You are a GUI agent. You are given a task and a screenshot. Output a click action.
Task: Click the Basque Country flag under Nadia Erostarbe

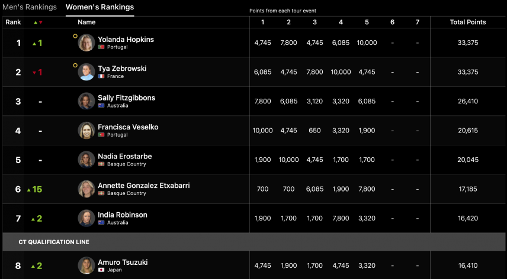tap(101, 164)
